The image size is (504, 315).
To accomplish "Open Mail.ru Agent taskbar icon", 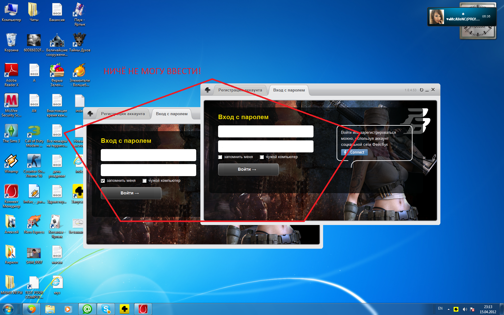I will [87, 309].
